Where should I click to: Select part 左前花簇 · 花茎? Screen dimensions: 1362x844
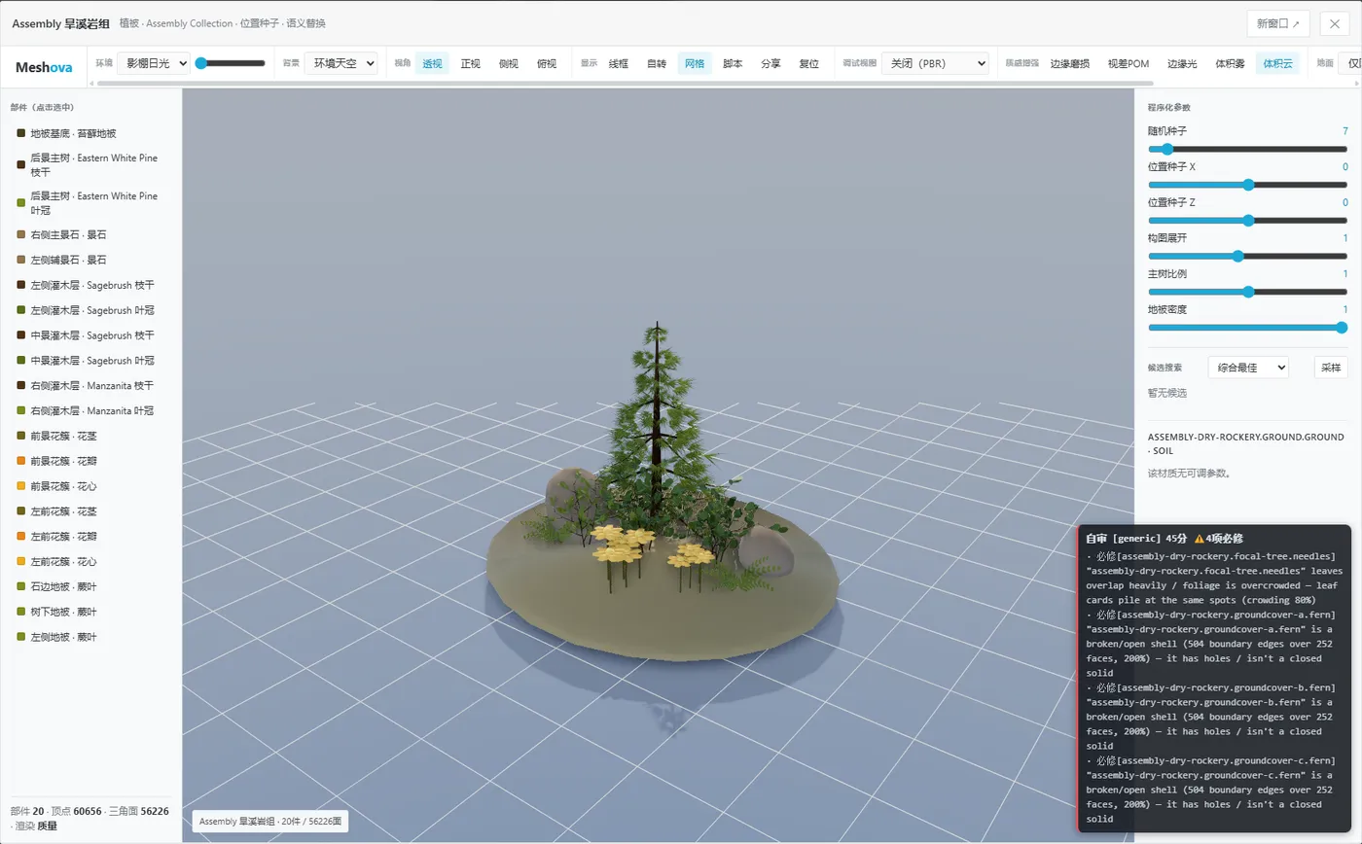tap(90, 511)
